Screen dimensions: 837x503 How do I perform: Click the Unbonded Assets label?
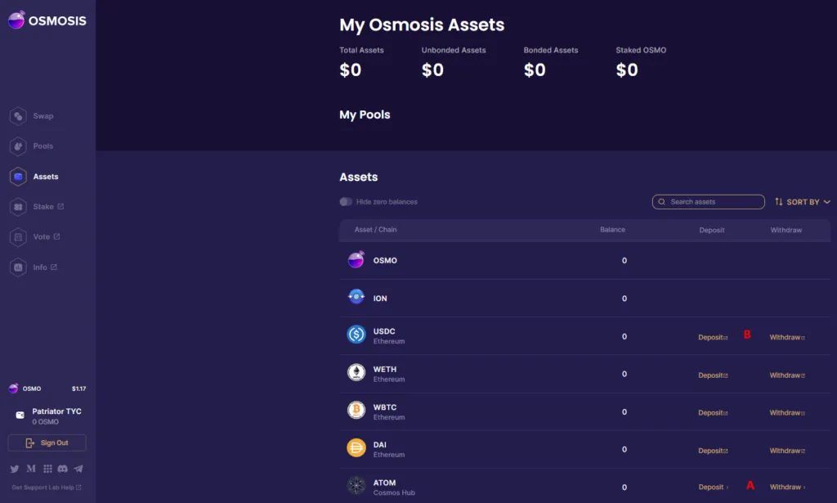point(454,50)
